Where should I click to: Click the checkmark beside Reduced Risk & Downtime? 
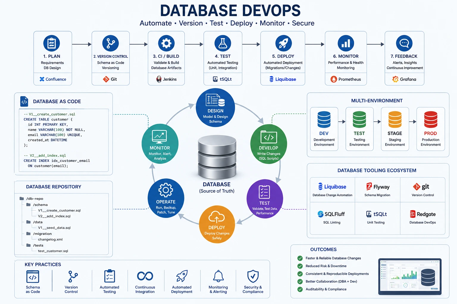point(300,266)
